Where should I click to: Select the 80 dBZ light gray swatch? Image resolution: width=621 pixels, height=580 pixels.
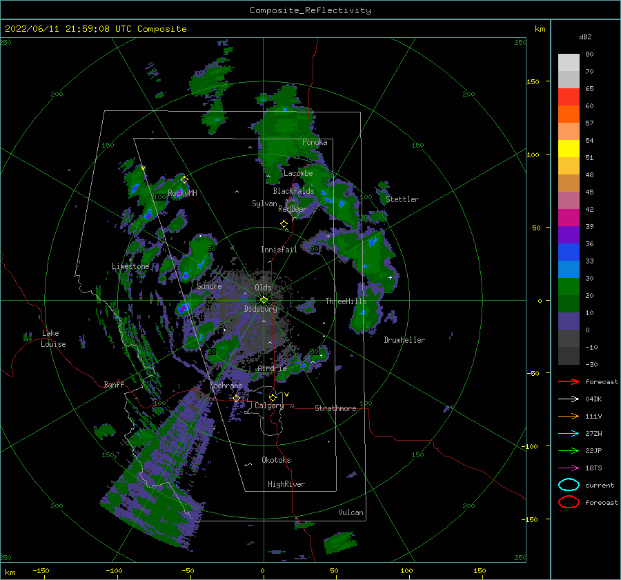pos(569,62)
